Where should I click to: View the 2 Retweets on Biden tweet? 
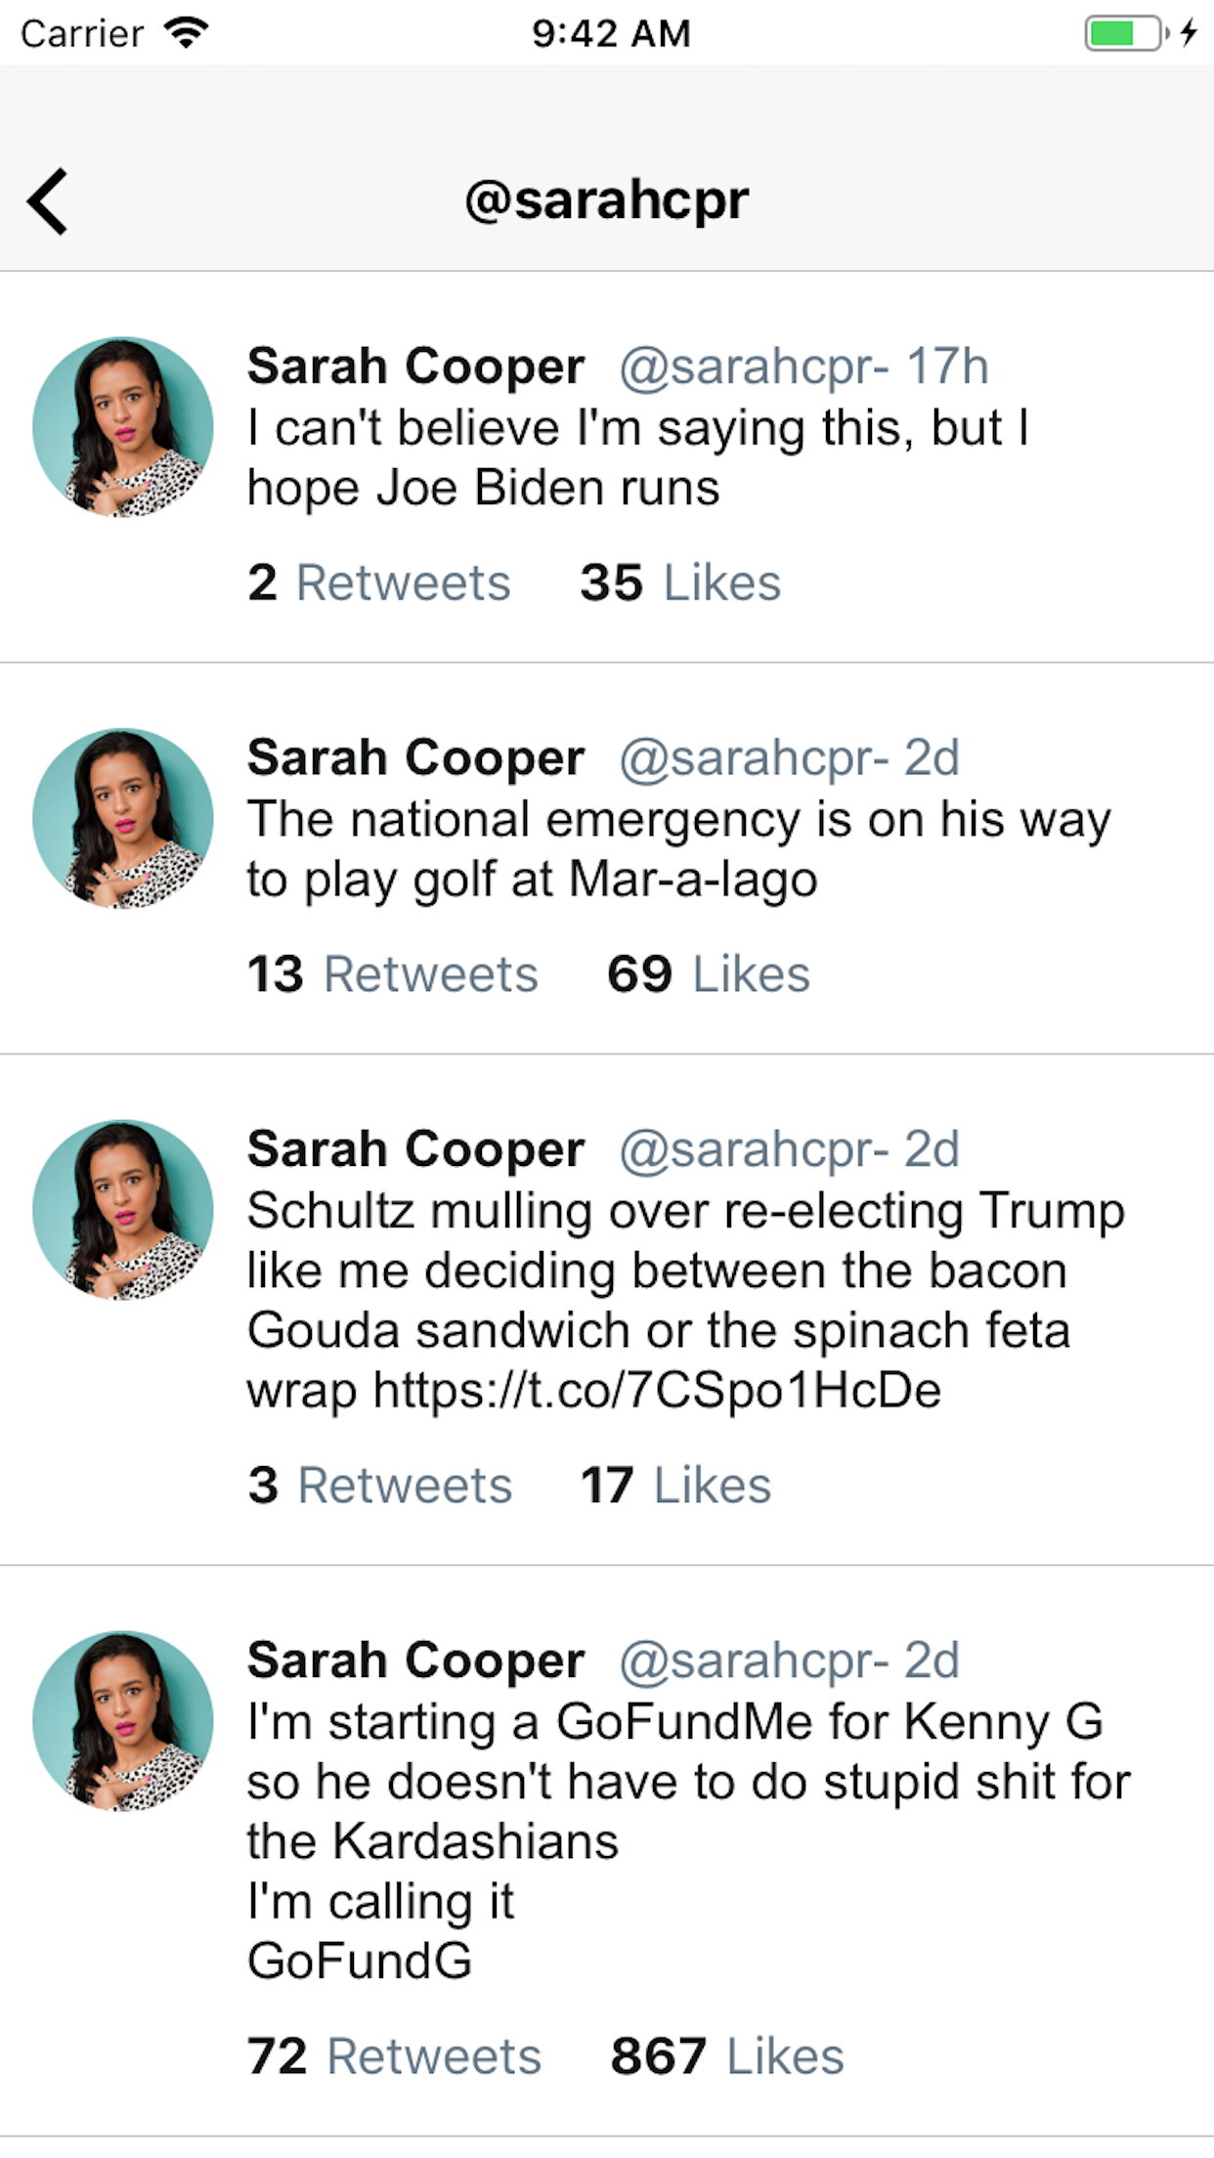(379, 583)
